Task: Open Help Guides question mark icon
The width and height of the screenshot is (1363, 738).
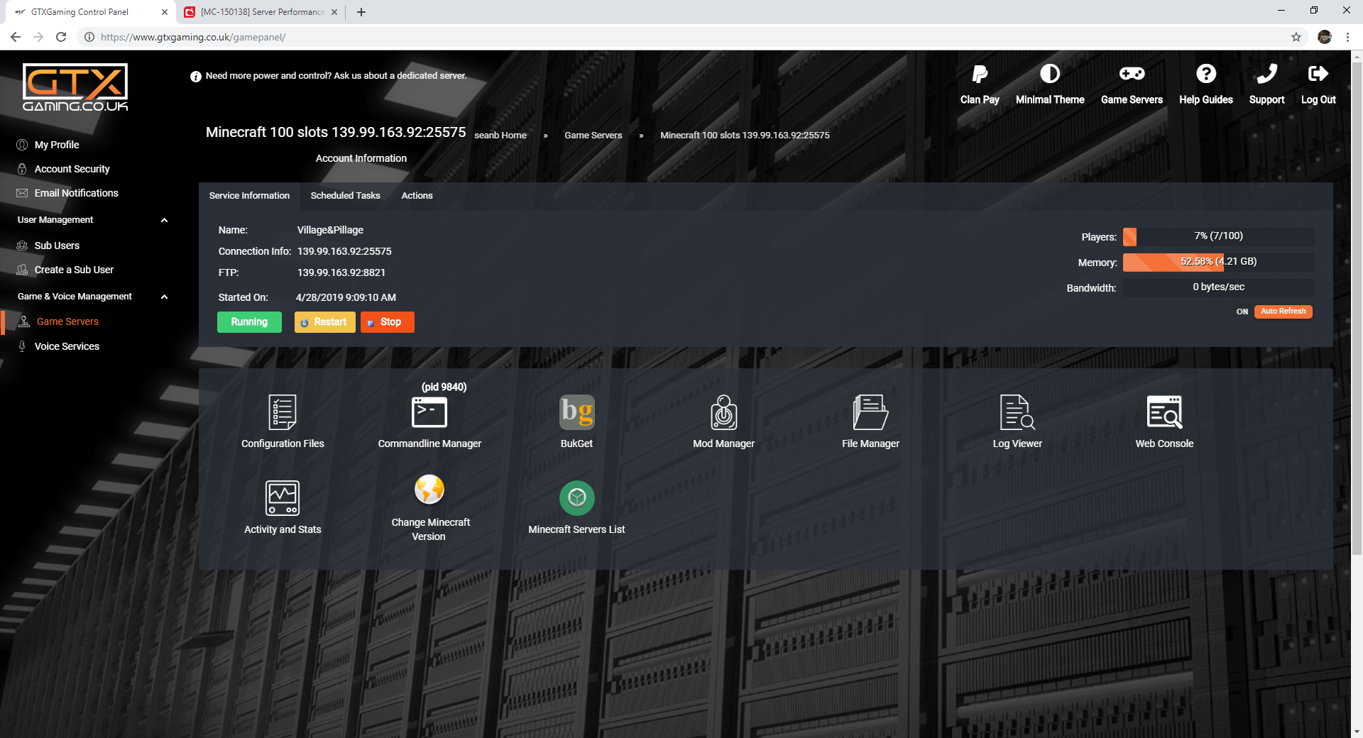Action: pyautogui.click(x=1206, y=74)
